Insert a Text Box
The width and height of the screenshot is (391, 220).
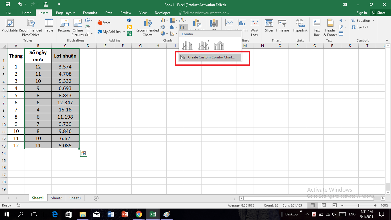click(317, 27)
